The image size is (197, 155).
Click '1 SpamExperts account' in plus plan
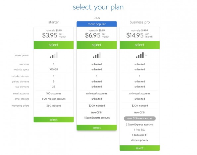[97, 118]
